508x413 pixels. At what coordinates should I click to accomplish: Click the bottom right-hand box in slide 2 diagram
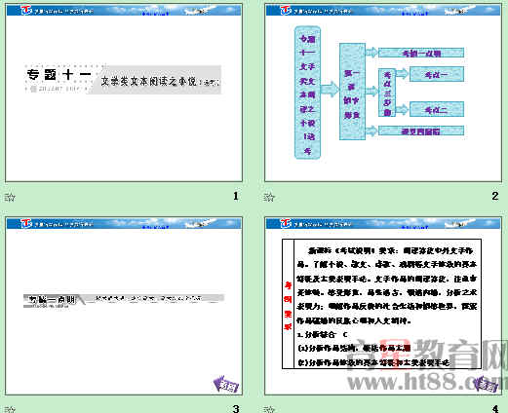(x=421, y=131)
